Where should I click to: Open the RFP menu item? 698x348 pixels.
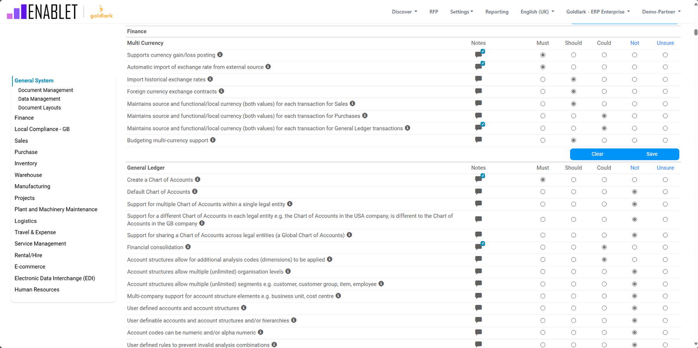click(x=434, y=12)
